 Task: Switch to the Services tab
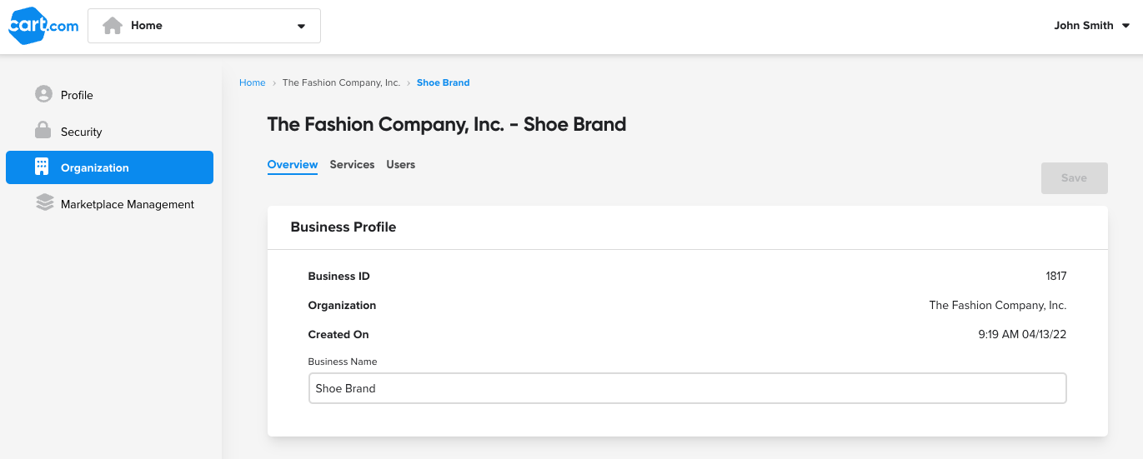pos(352,165)
